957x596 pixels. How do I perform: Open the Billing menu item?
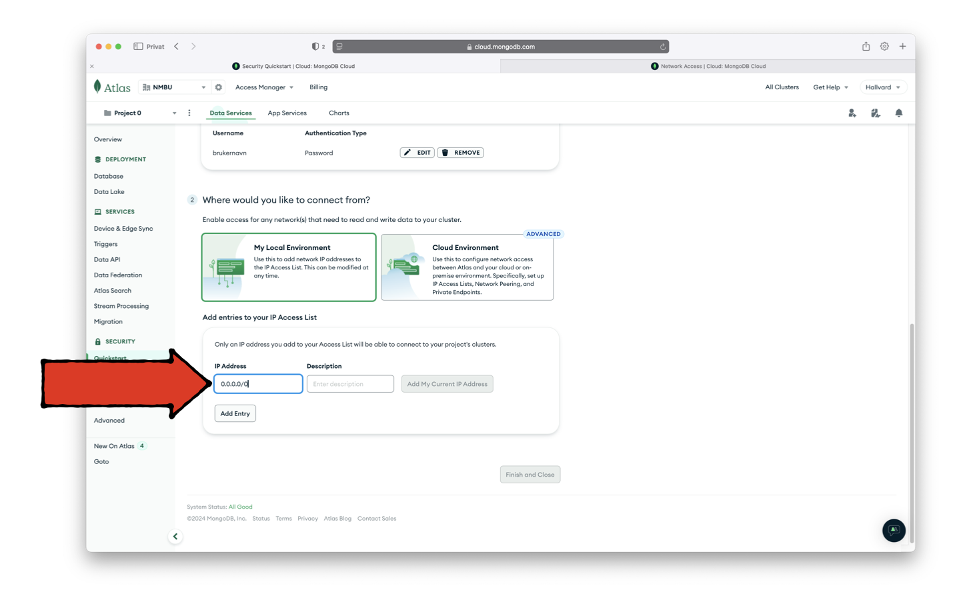click(x=319, y=87)
